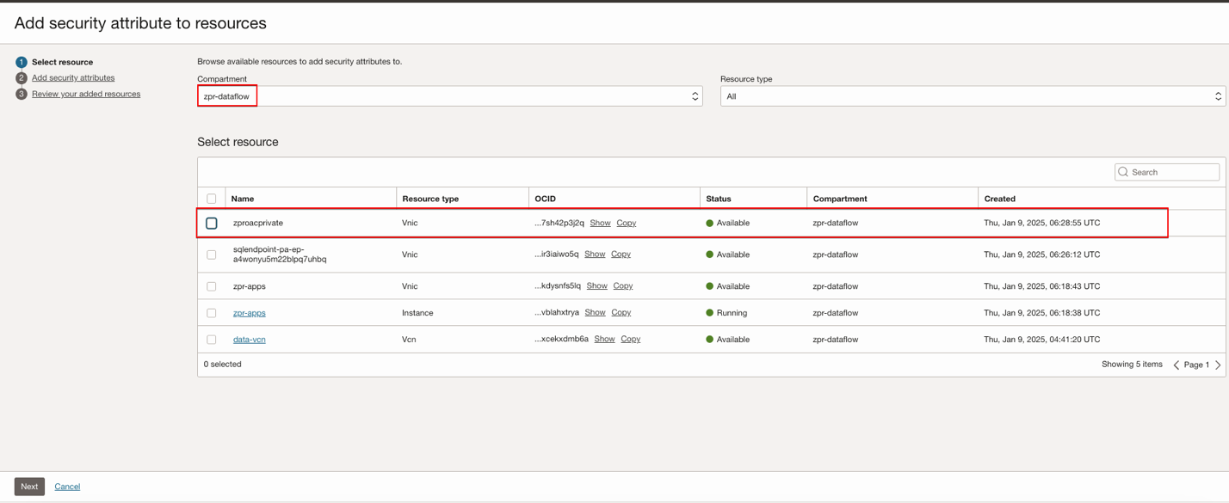Click the search magnifier icon in table
The height and width of the screenshot is (503, 1229).
pos(1123,172)
